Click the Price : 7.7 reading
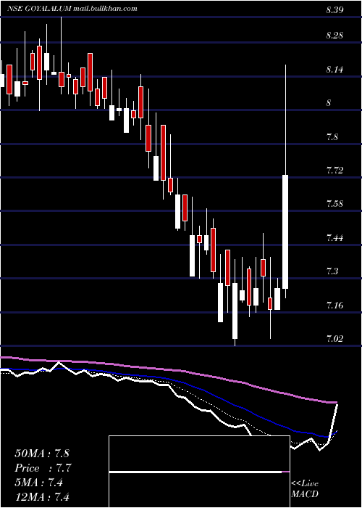 [x=43, y=468]
